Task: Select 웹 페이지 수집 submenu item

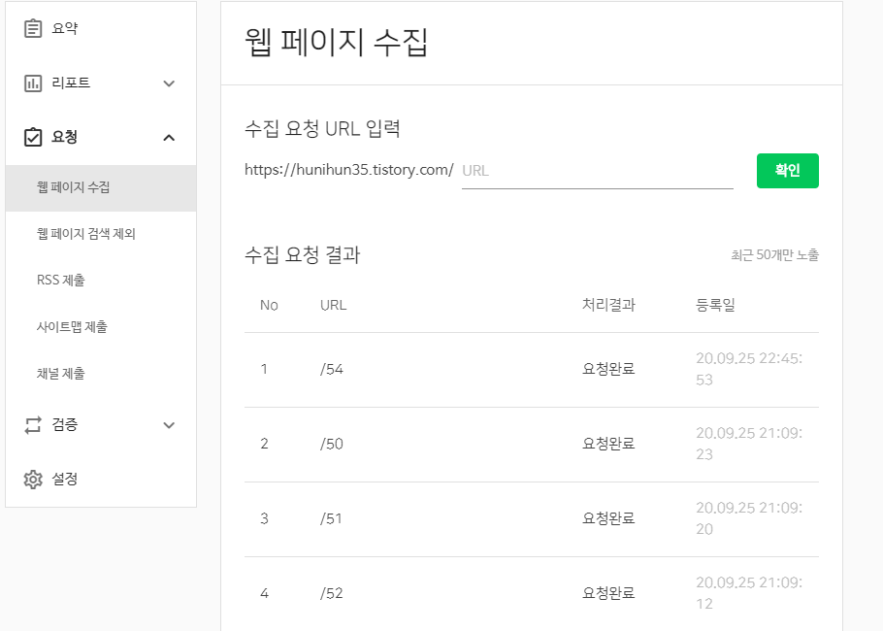Action: click(101, 187)
